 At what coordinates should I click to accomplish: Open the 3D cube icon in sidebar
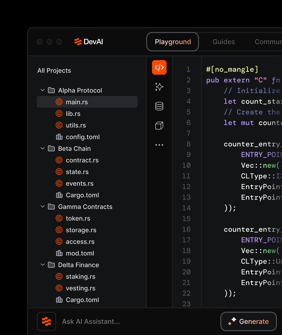(159, 126)
